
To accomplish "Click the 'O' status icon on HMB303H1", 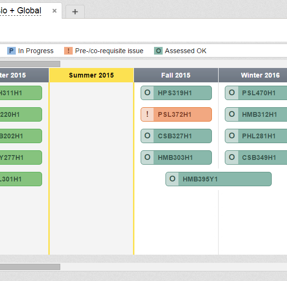I will pos(147,157).
